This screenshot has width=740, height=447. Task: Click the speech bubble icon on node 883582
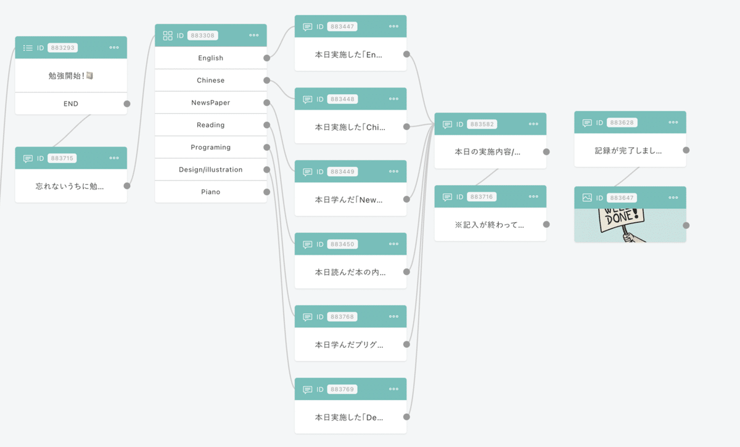pos(446,124)
